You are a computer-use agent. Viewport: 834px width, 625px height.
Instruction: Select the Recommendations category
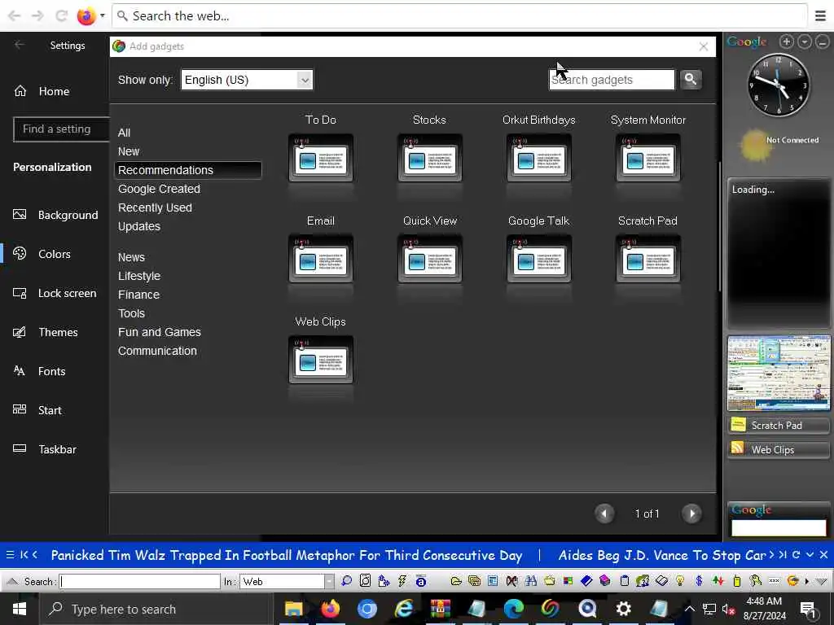188,170
